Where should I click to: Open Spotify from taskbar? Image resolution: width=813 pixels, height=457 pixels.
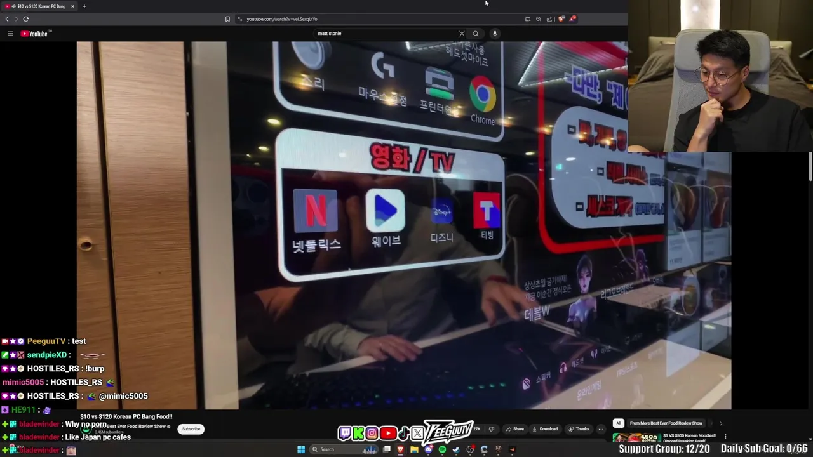pos(442,449)
